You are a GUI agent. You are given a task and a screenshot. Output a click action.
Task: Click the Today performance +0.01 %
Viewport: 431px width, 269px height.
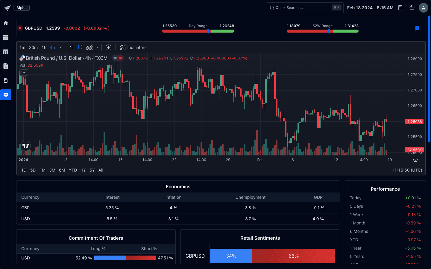coord(413,198)
